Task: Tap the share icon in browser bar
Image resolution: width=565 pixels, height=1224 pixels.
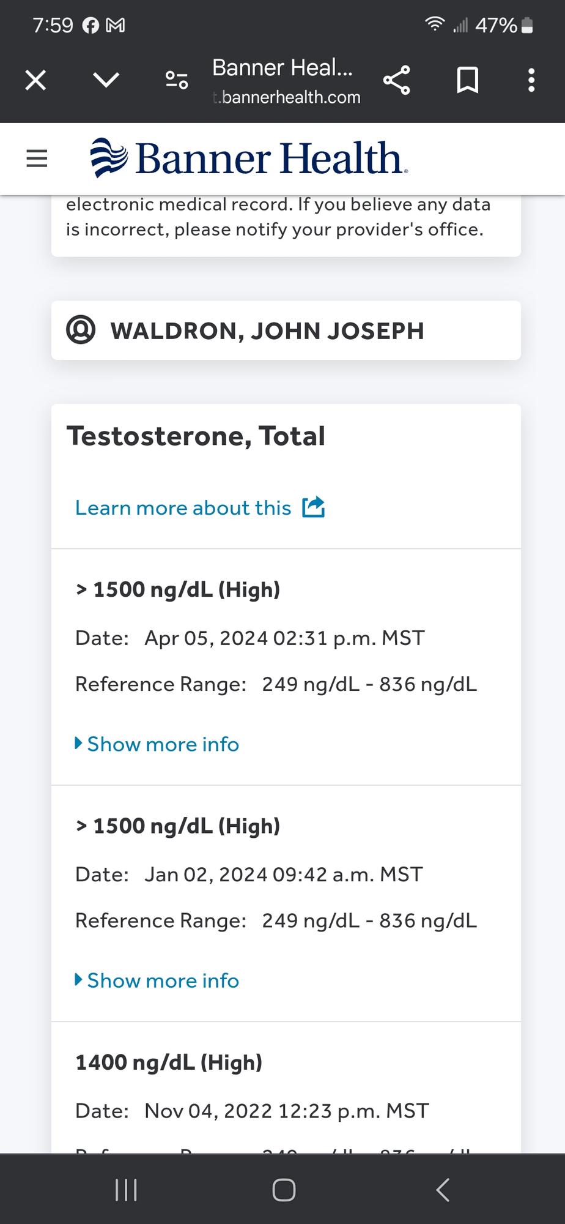Action: [x=396, y=80]
